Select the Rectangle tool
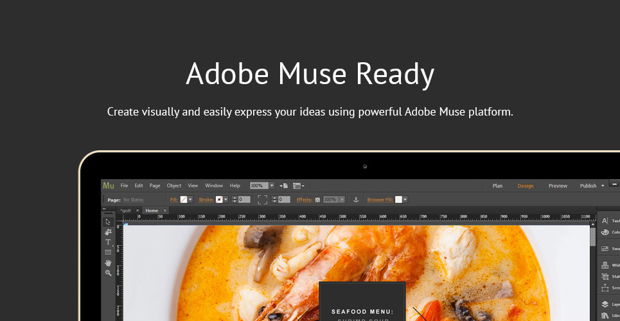The width and height of the screenshot is (620, 321). tap(108, 252)
